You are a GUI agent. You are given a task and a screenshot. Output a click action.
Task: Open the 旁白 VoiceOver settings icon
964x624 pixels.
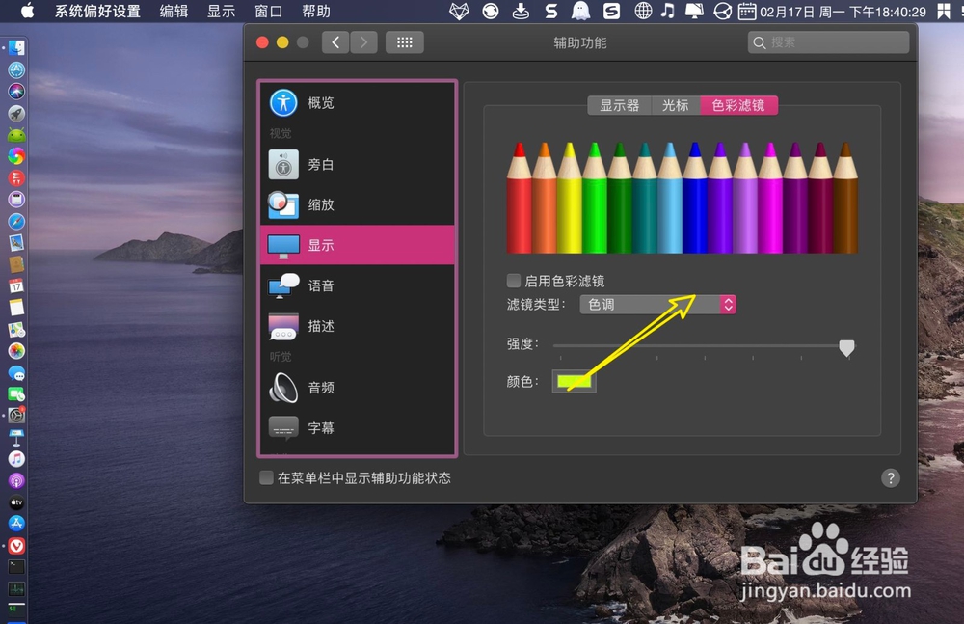[283, 164]
